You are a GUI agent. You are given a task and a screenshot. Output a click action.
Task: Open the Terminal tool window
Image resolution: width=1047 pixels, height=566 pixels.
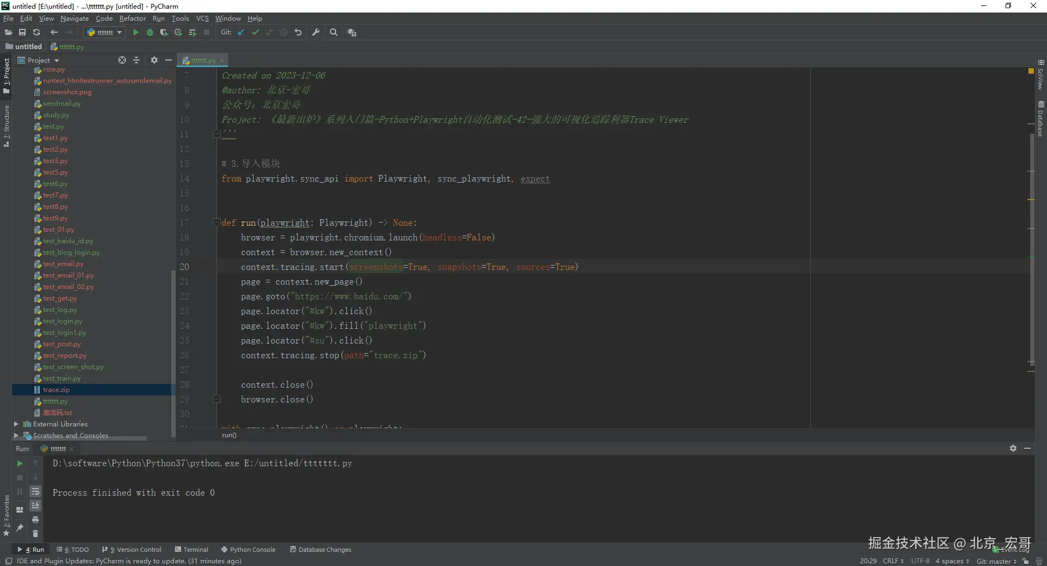point(191,550)
